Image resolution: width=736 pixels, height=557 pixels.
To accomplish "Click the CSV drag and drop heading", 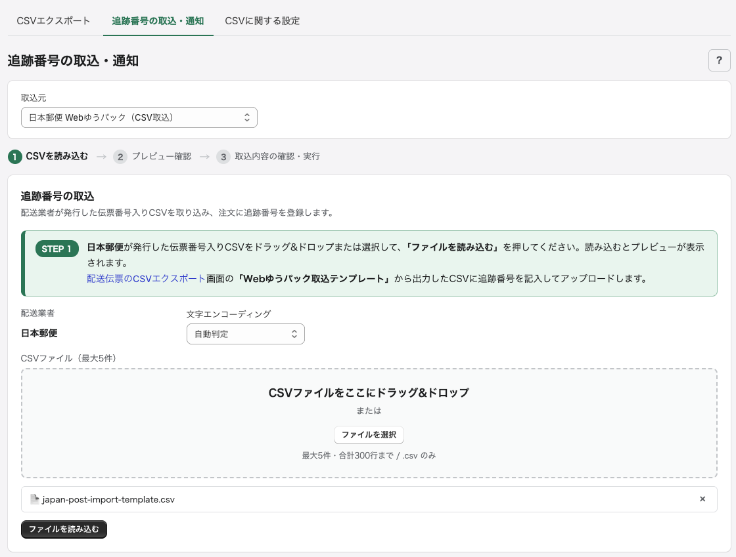I will (x=369, y=392).
